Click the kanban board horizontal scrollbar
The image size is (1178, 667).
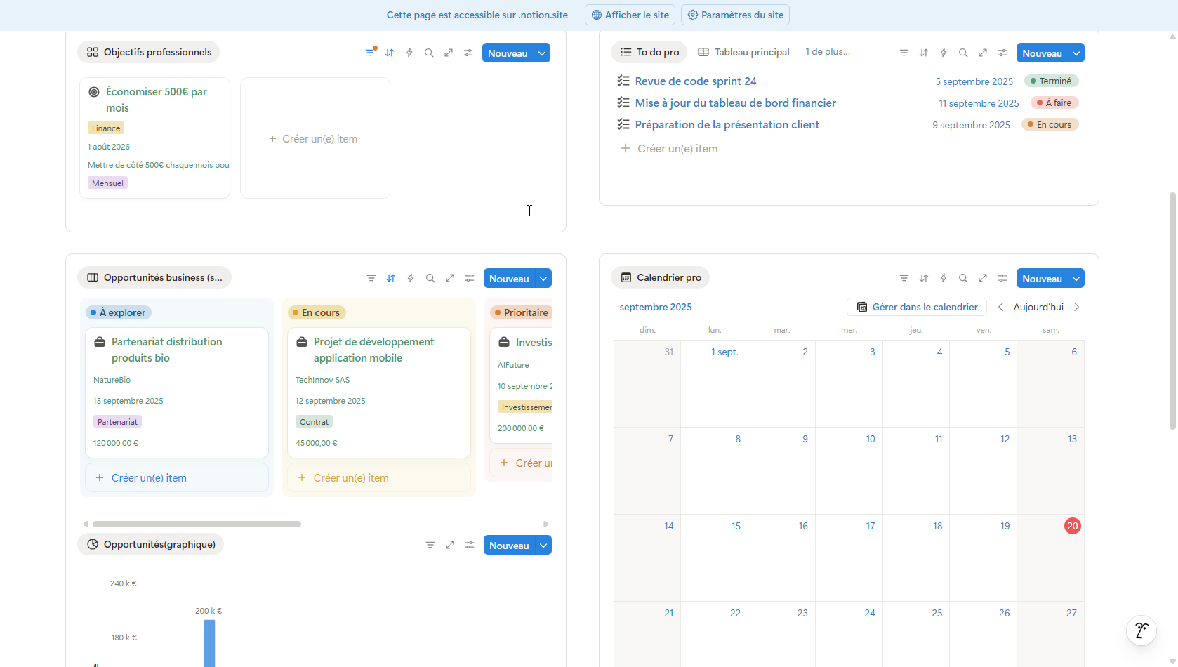coord(197,524)
